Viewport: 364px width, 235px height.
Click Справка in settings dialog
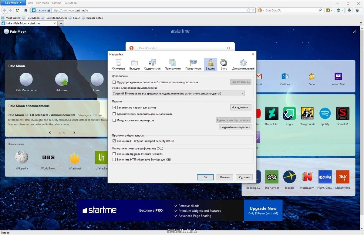click(x=244, y=177)
